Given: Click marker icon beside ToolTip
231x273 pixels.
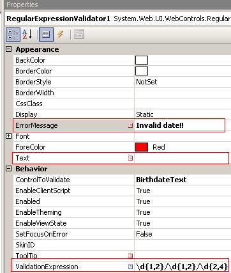Looking at the screenshot, I should tap(130, 256).
